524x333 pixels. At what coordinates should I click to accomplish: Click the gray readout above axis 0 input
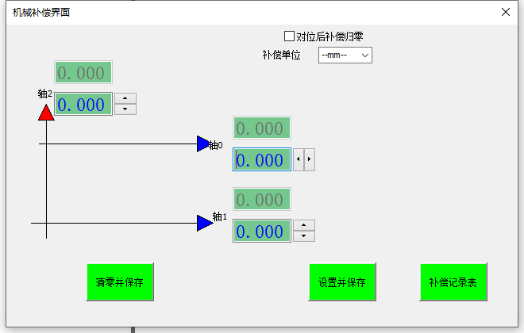[x=262, y=128]
